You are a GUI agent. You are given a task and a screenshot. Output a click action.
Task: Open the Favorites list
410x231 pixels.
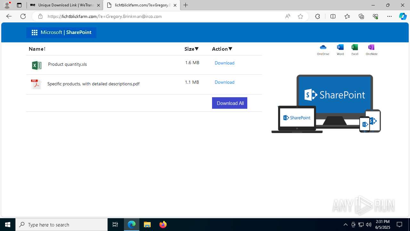(347, 16)
